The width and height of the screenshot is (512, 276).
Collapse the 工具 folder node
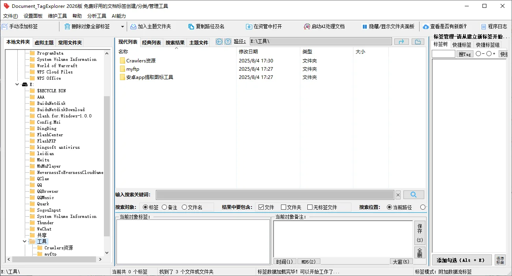coord(24,241)
